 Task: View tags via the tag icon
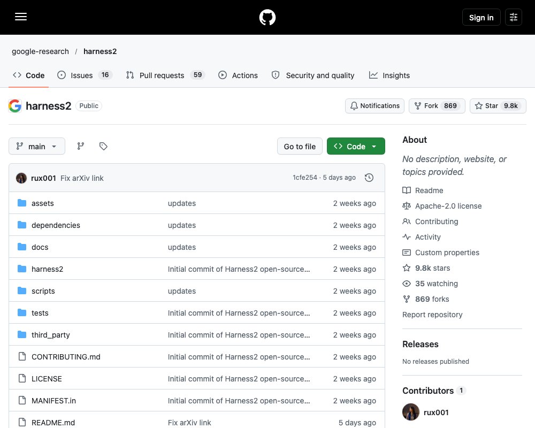pos(103,146)
